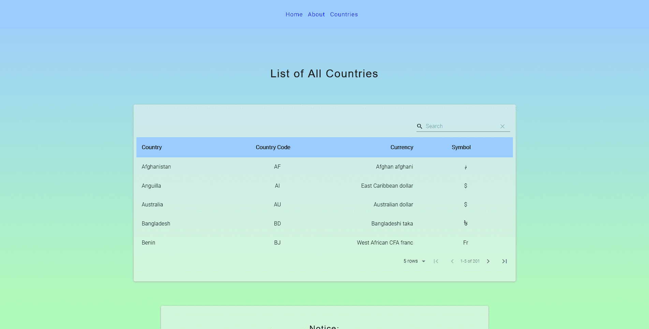
Task: Open the About navigation link
Action: click(x=316, y=14)
